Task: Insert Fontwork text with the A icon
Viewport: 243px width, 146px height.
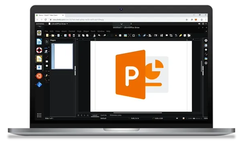Action: pos(139,36)
